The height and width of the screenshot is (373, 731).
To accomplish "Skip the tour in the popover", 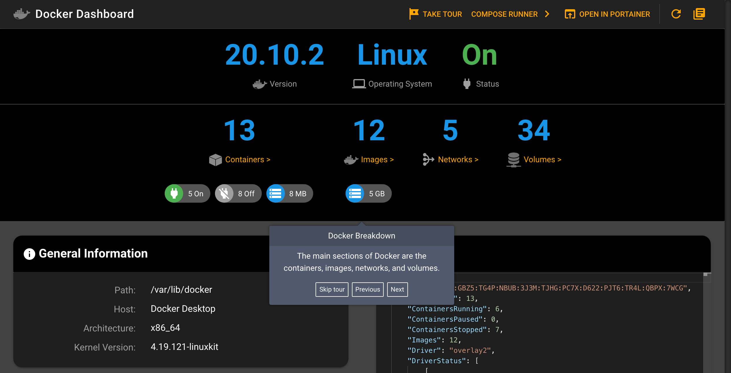I will pos(332,289).
